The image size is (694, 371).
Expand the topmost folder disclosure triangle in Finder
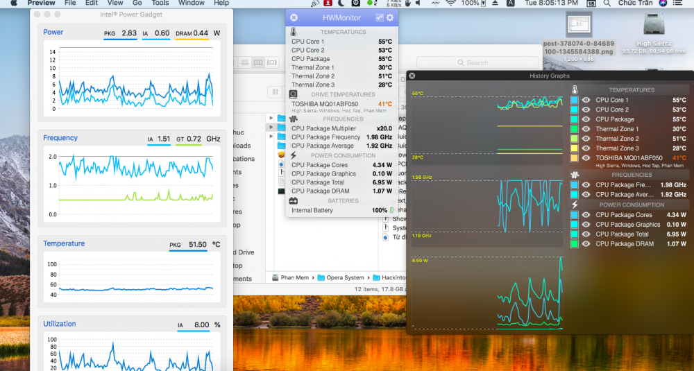[x=271, y=119]
